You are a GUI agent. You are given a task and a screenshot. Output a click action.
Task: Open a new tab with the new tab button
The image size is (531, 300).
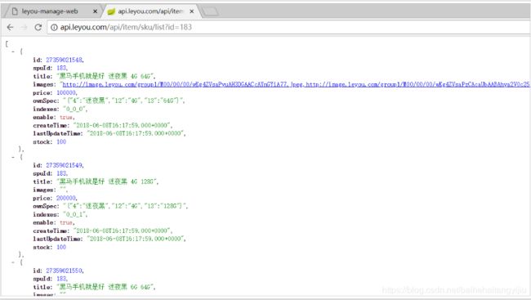[x=210, y=11]
